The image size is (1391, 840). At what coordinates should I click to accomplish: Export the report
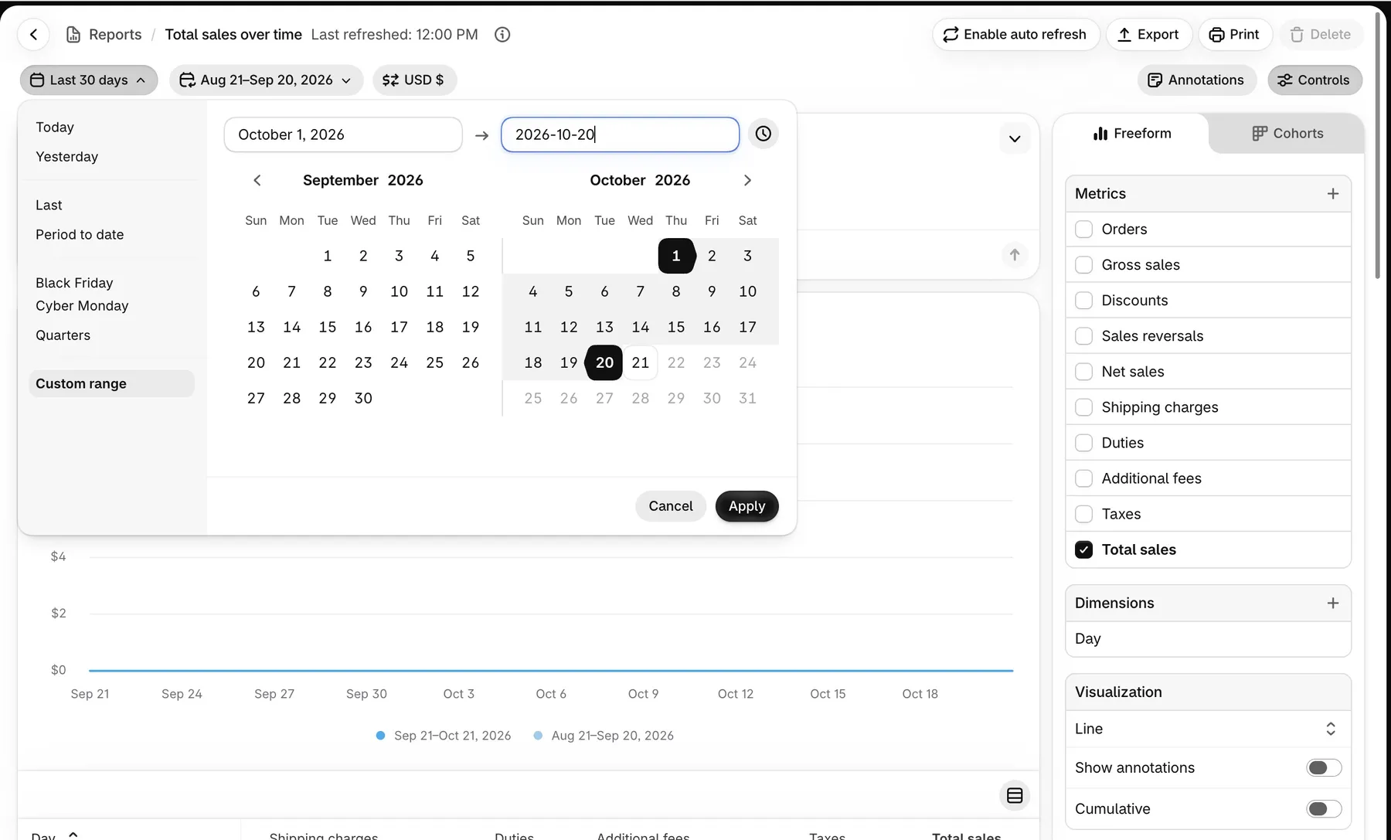coord(1148,35)
